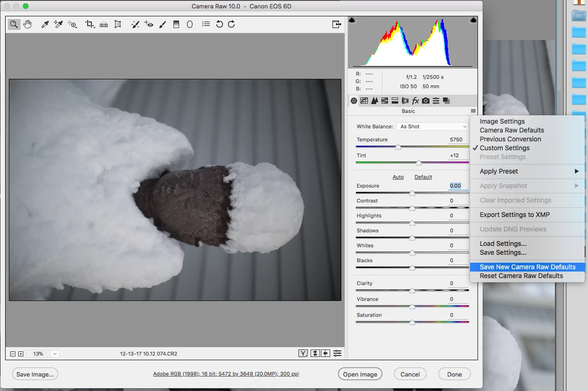Rotate image 90 degrees clockwise
The height and width of the screenshot is (391, 588).
pos(231,24)
